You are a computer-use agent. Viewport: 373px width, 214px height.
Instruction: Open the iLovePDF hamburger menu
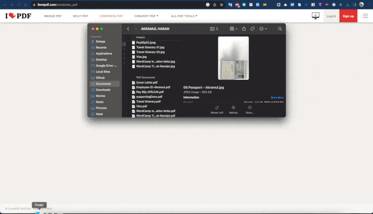coord(365,16)
